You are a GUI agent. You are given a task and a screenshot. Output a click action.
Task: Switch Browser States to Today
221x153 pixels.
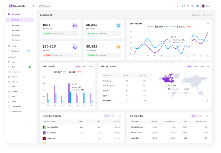click(x=194, y=116)
